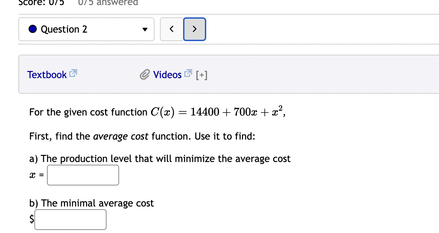This screenshot has width=439, height=233.
Task: Open the Videos resource link
Action: click(167, 74)
